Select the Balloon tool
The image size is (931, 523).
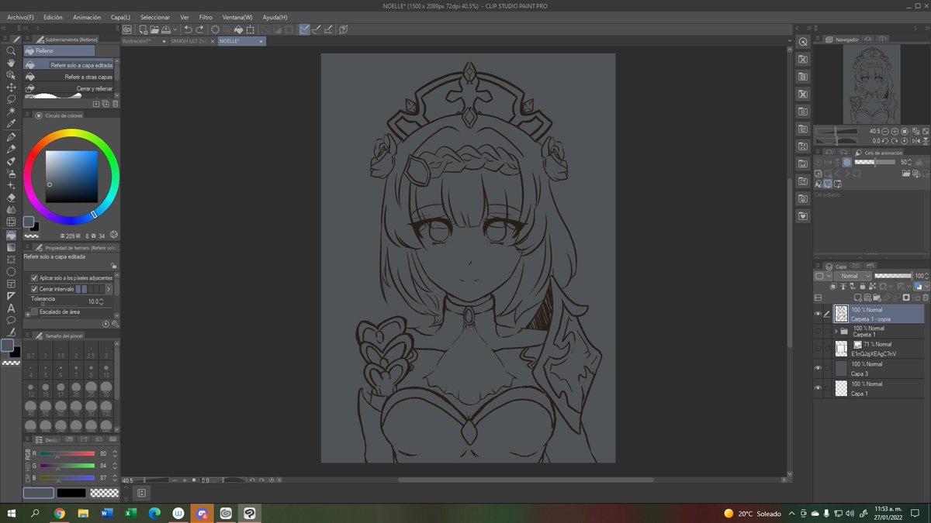point(11,320)
